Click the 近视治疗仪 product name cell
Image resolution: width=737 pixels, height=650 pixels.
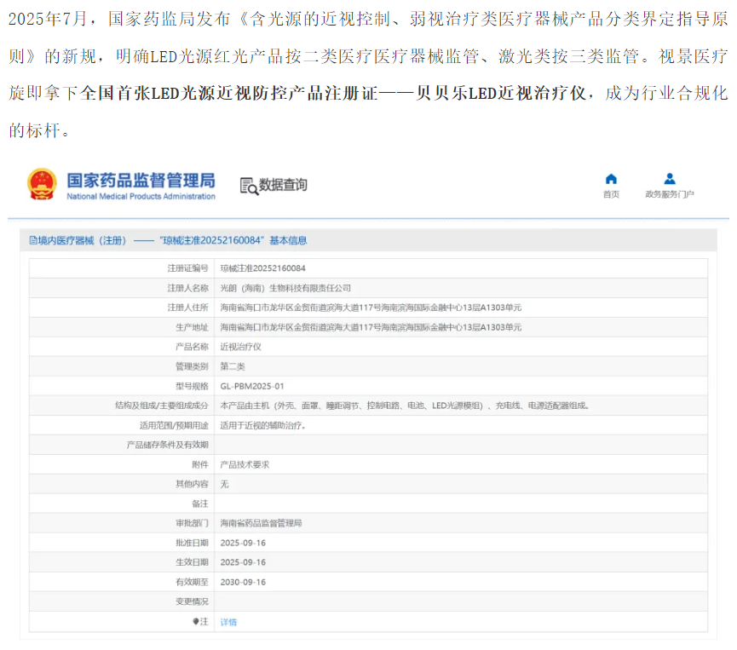coord(240,347)
